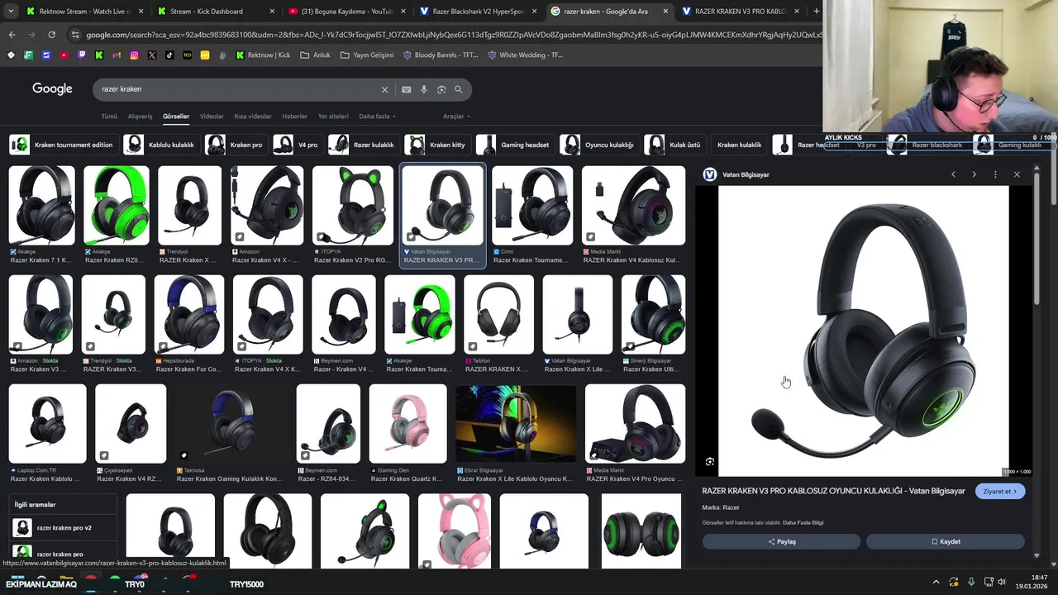The width and height of the screenshot is (1058, 595).
Task: Open the tab search dropdown in browser
Action: [x=10, y=12]
